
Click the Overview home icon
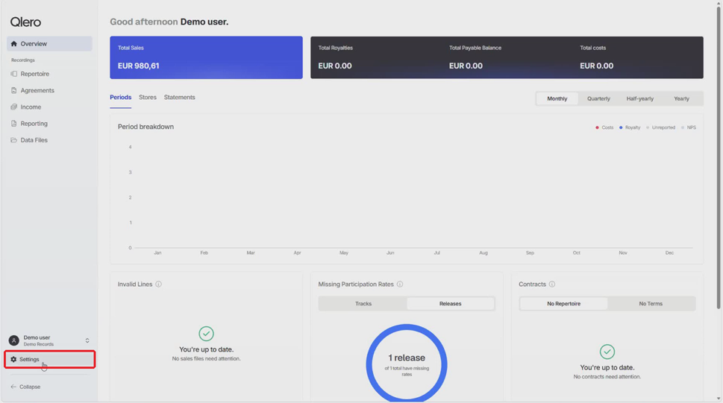(14, 44)
